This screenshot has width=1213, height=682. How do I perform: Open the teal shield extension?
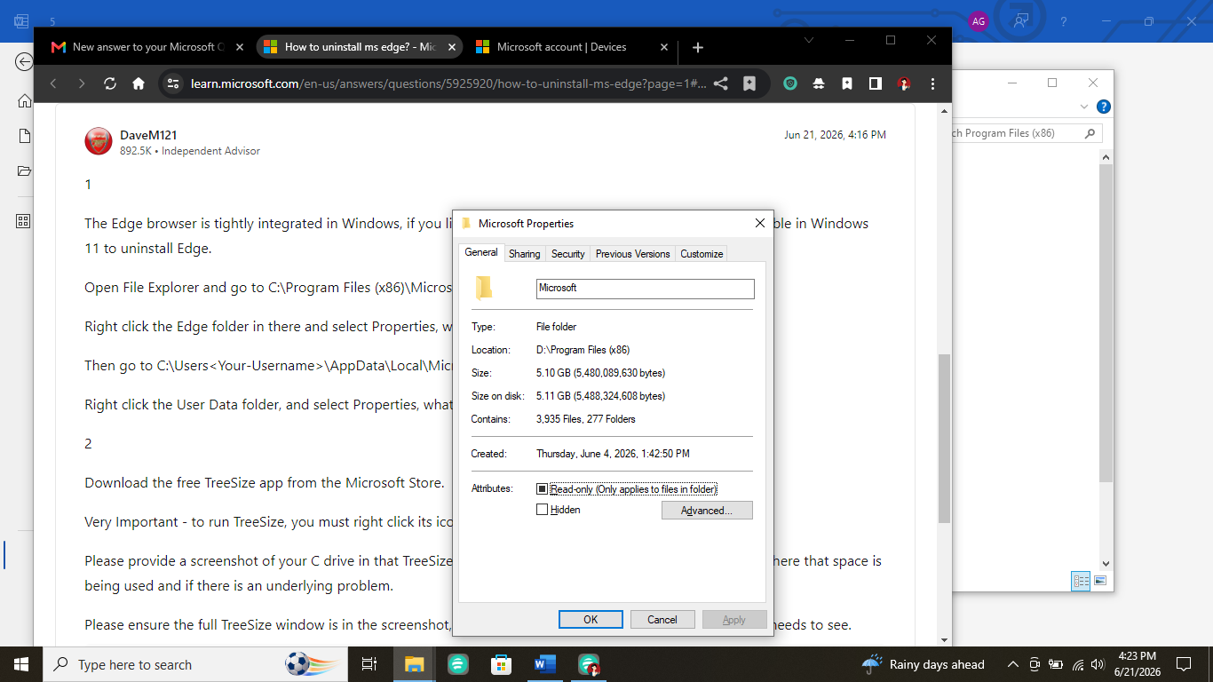[790, 83]
